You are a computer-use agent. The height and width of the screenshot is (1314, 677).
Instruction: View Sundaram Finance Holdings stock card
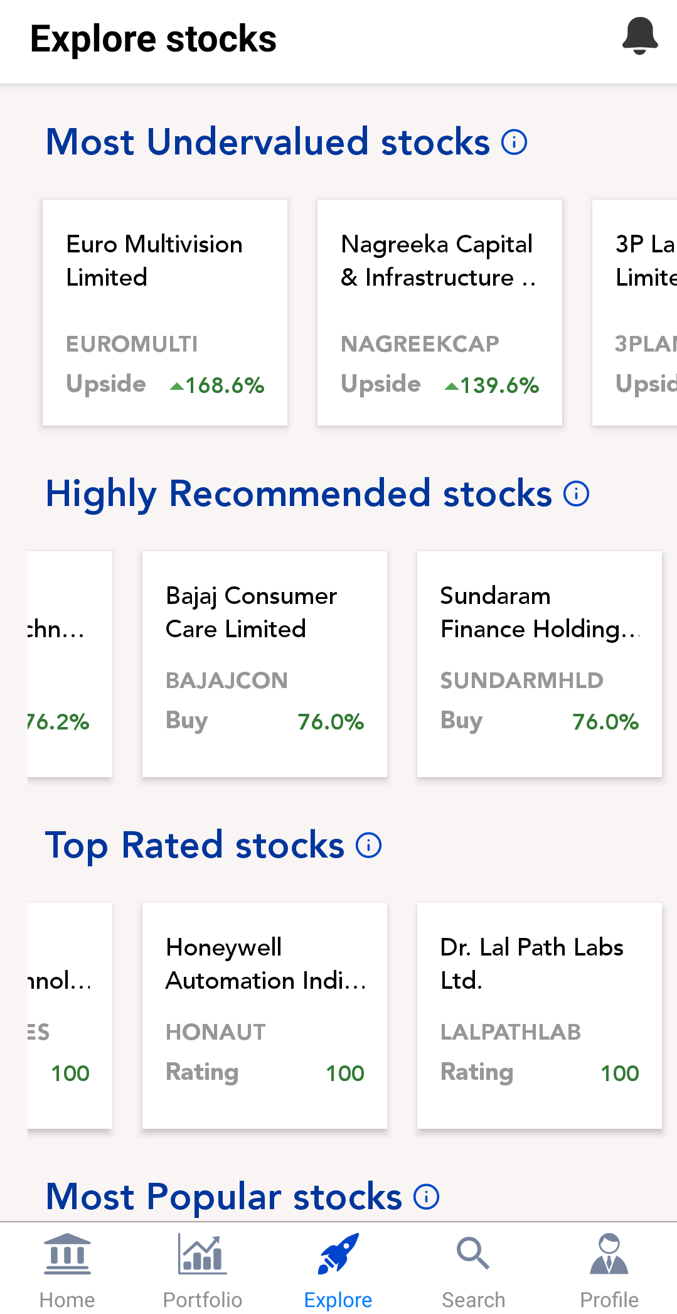pos(539,664)
